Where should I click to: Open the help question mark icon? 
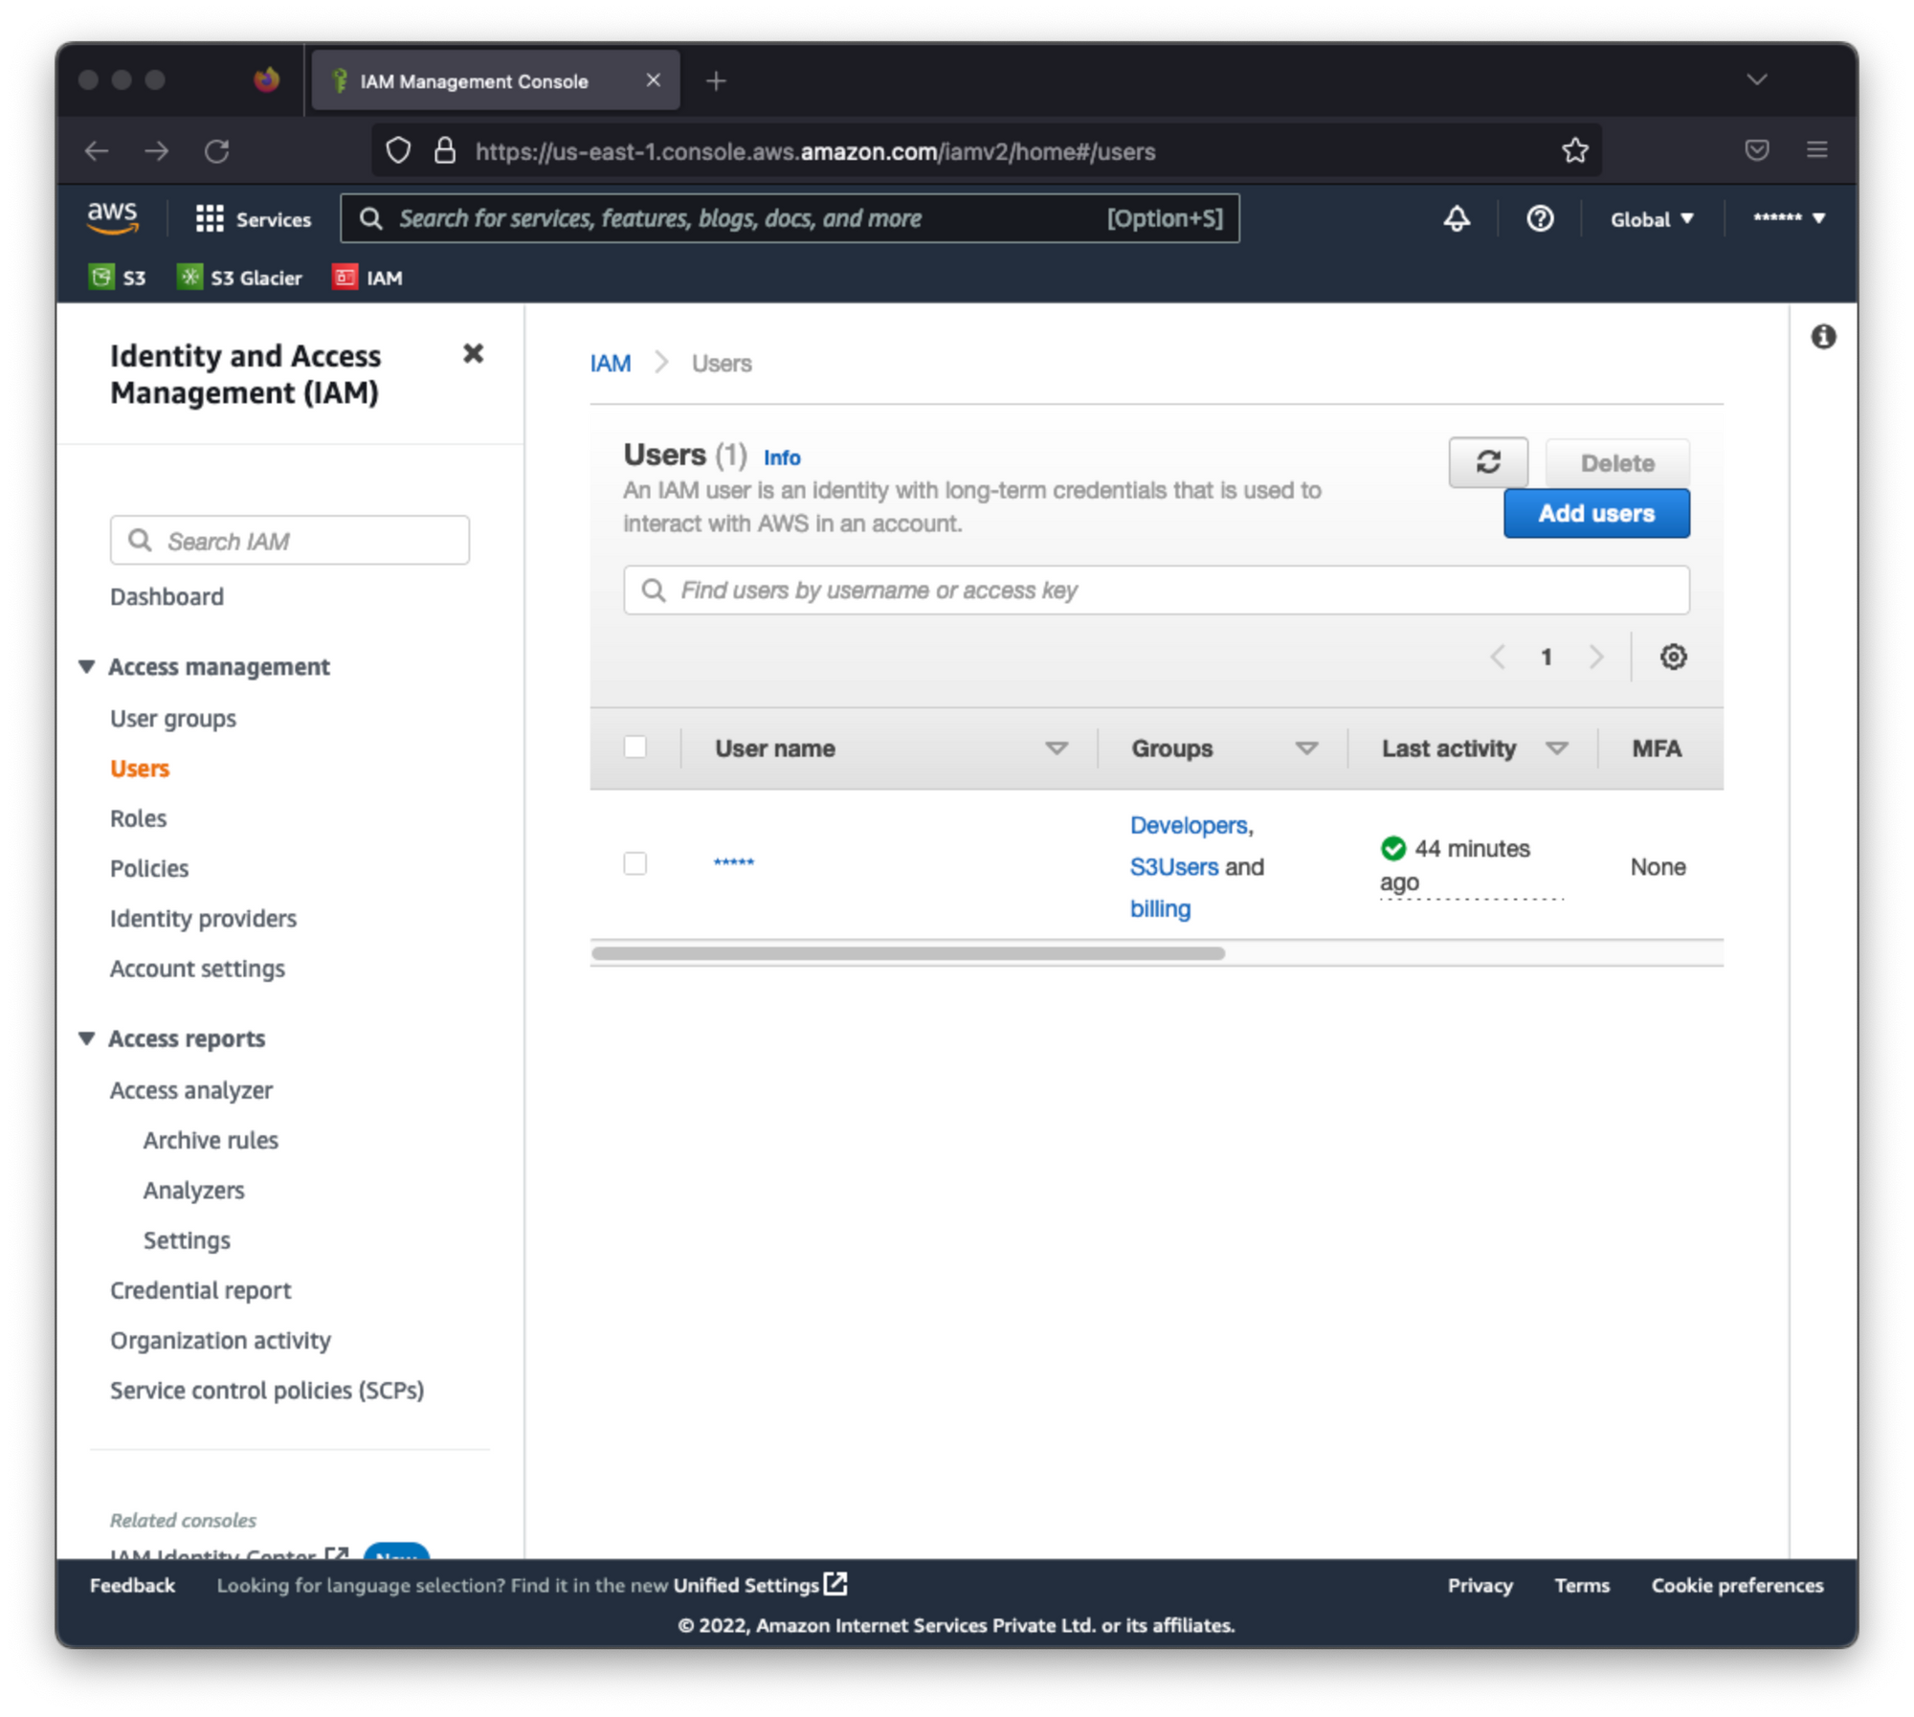point(1539,219)
